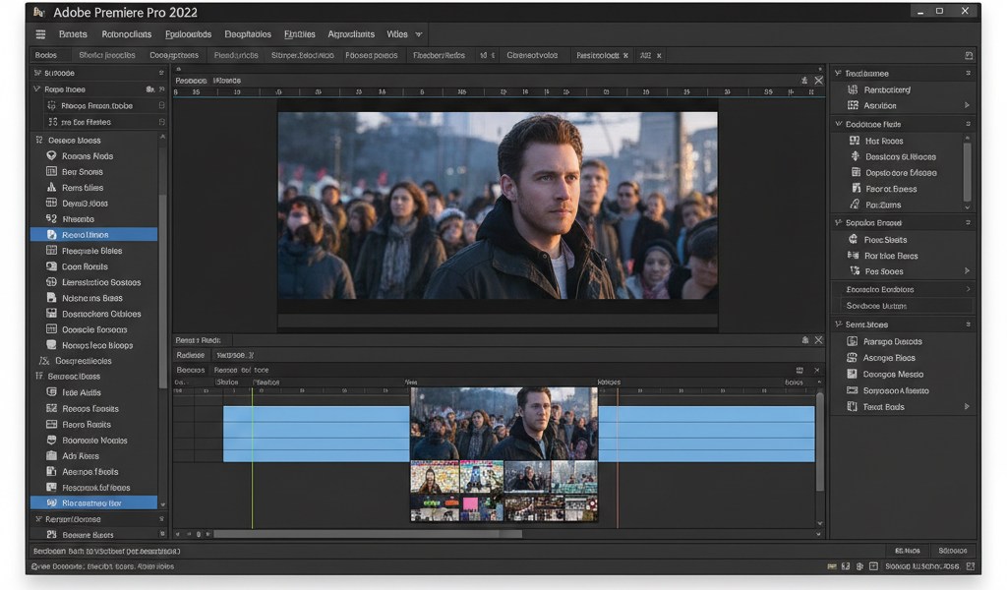This screenshot has height=590, width=1007.
Task: Click the icon beside Froec Sleats
Action: tap(853, 239)
